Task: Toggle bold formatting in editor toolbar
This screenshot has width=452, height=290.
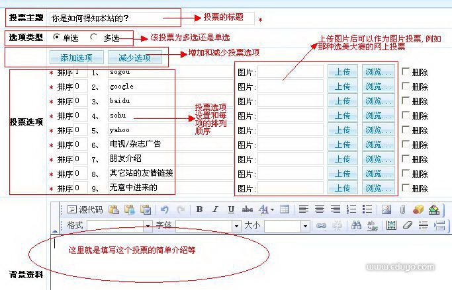Action: (199, 209)
